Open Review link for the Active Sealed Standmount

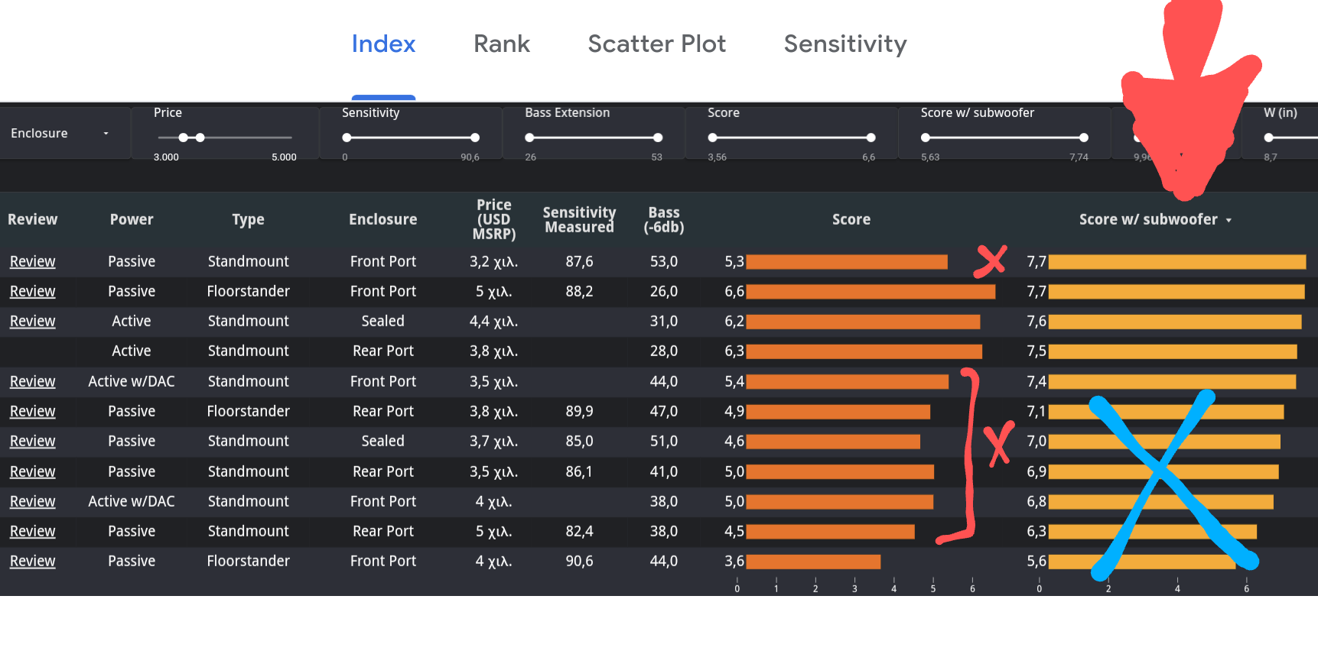32,322
